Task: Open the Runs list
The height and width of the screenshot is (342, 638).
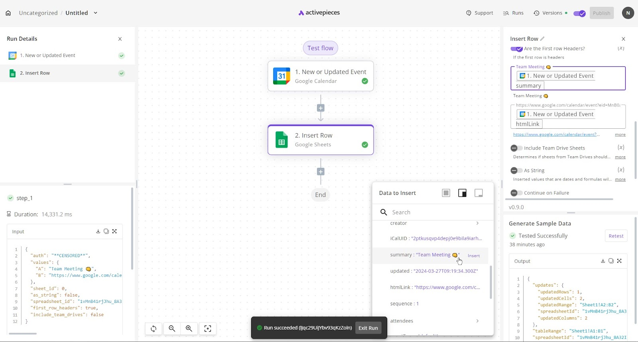Action: tap(513, 13)
